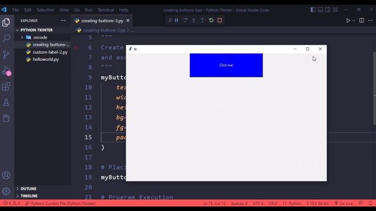Image resolution: width=376 pixels, height=211 pixels.
Task: Click Ln 15, Col 12 status entry
Action: point(214,203)
